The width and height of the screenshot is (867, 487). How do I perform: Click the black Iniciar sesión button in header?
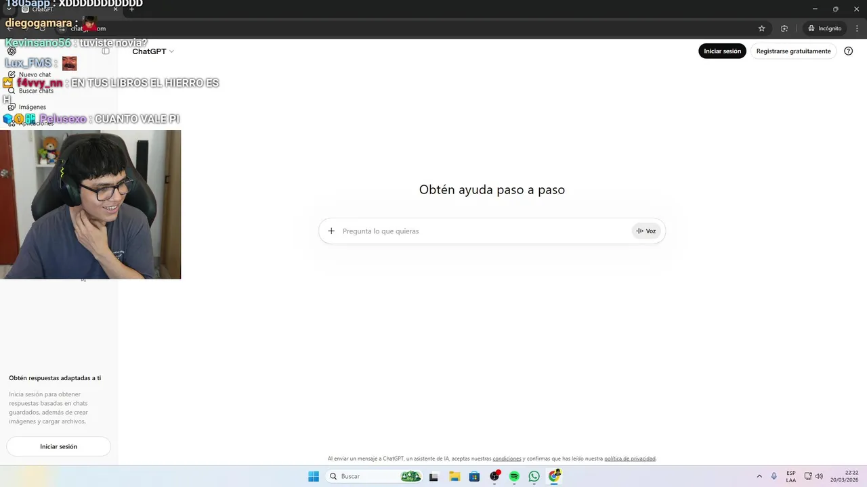(x=722, y=51)
